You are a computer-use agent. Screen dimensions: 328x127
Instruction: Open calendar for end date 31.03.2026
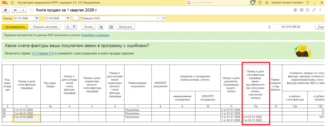point(68,19)
